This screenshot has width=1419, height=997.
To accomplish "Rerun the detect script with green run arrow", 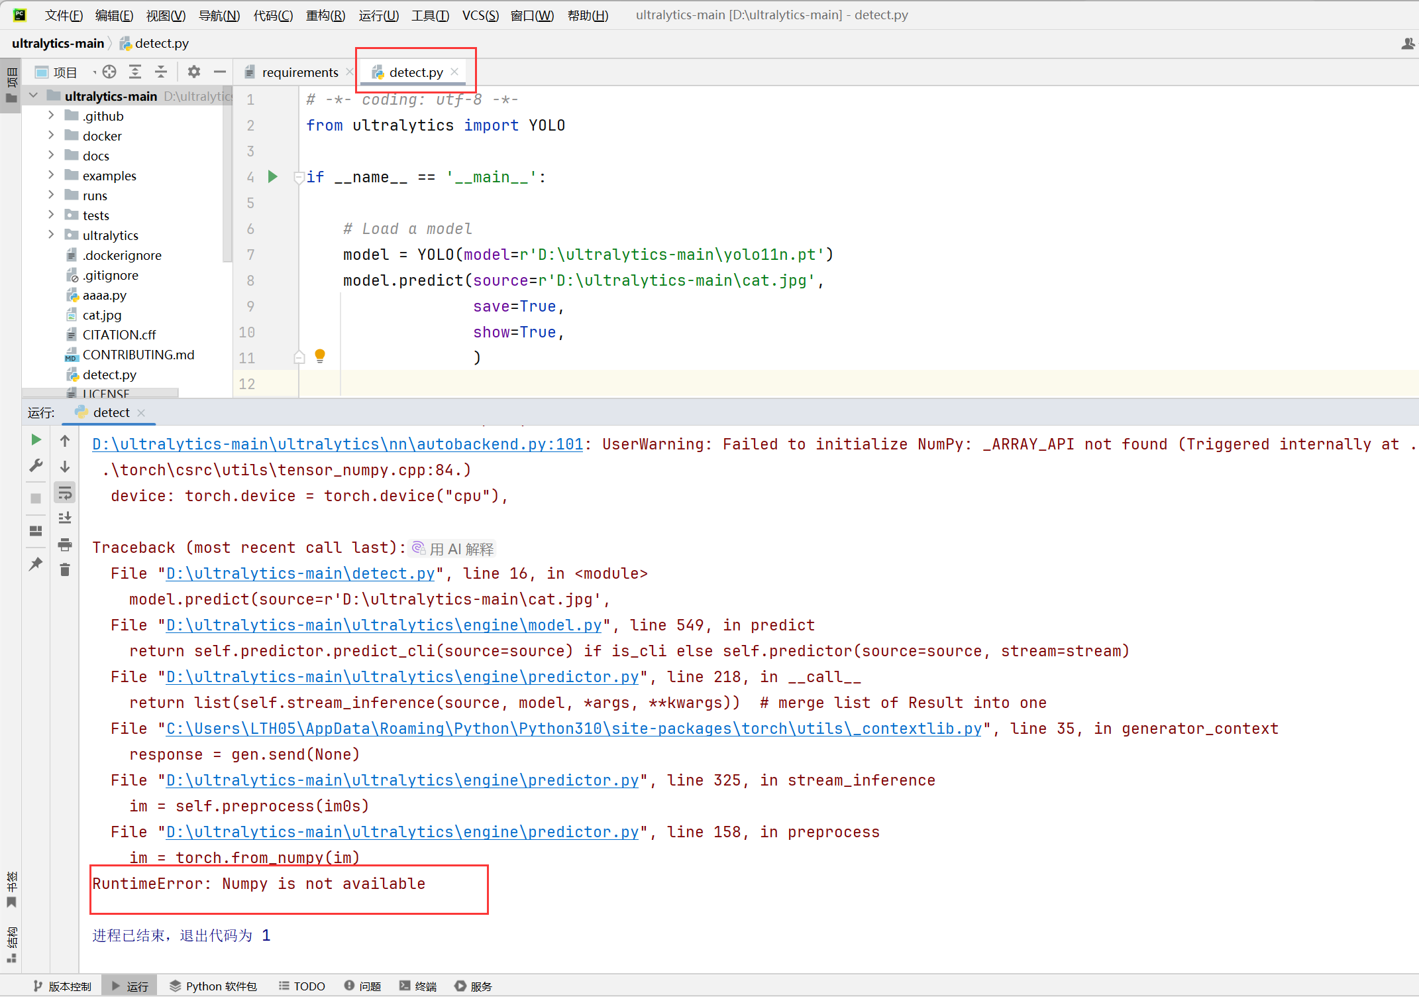I will (x=36, y=440).
